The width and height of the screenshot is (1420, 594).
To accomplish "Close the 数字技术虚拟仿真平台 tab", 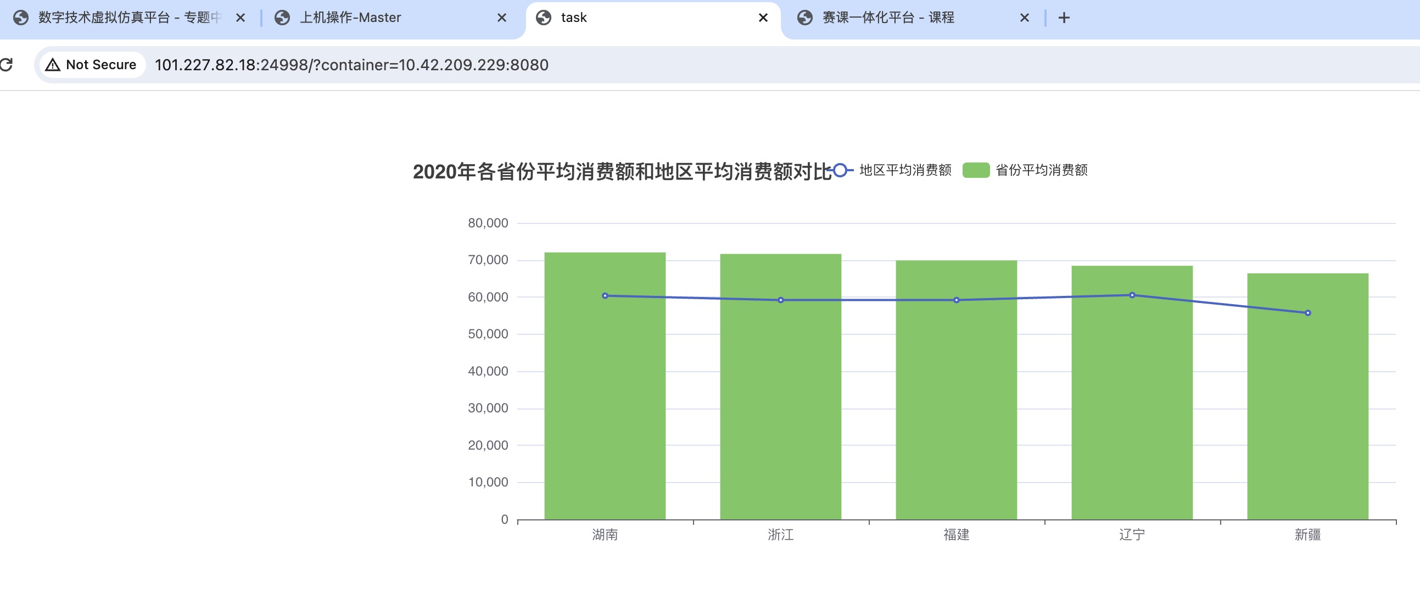I will point(241,18).
